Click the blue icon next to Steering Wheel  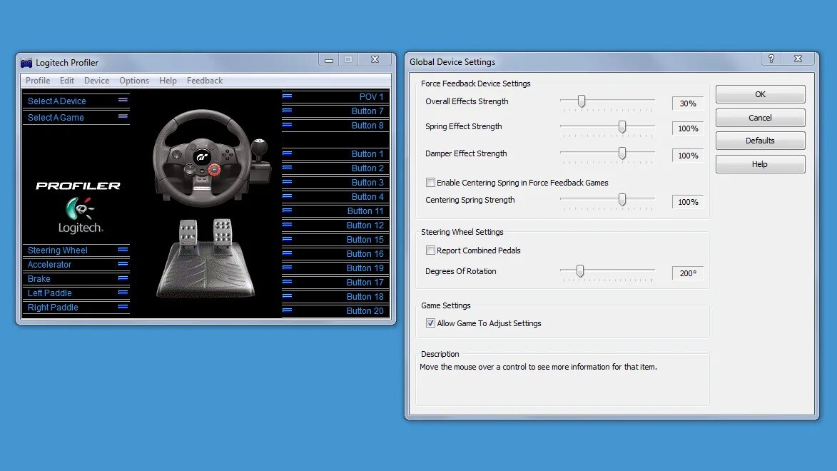(x=123, y=249)
